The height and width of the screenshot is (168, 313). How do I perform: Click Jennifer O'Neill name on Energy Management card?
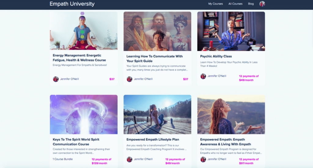click(69, 79)
